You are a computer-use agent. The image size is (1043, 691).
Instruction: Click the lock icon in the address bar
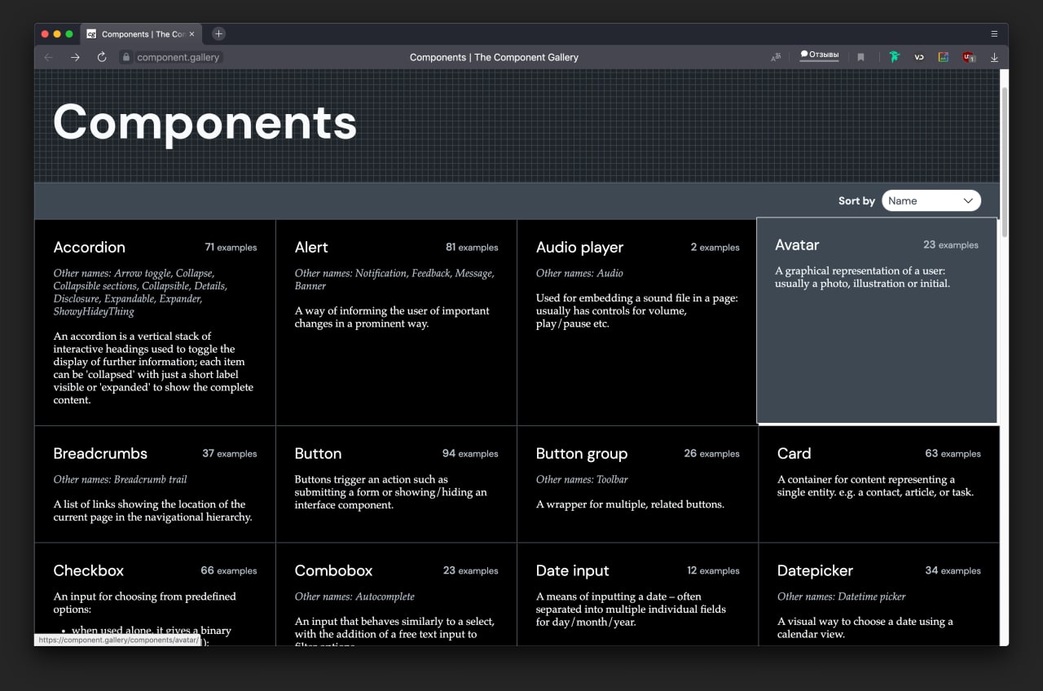click(x=125, y=57)
